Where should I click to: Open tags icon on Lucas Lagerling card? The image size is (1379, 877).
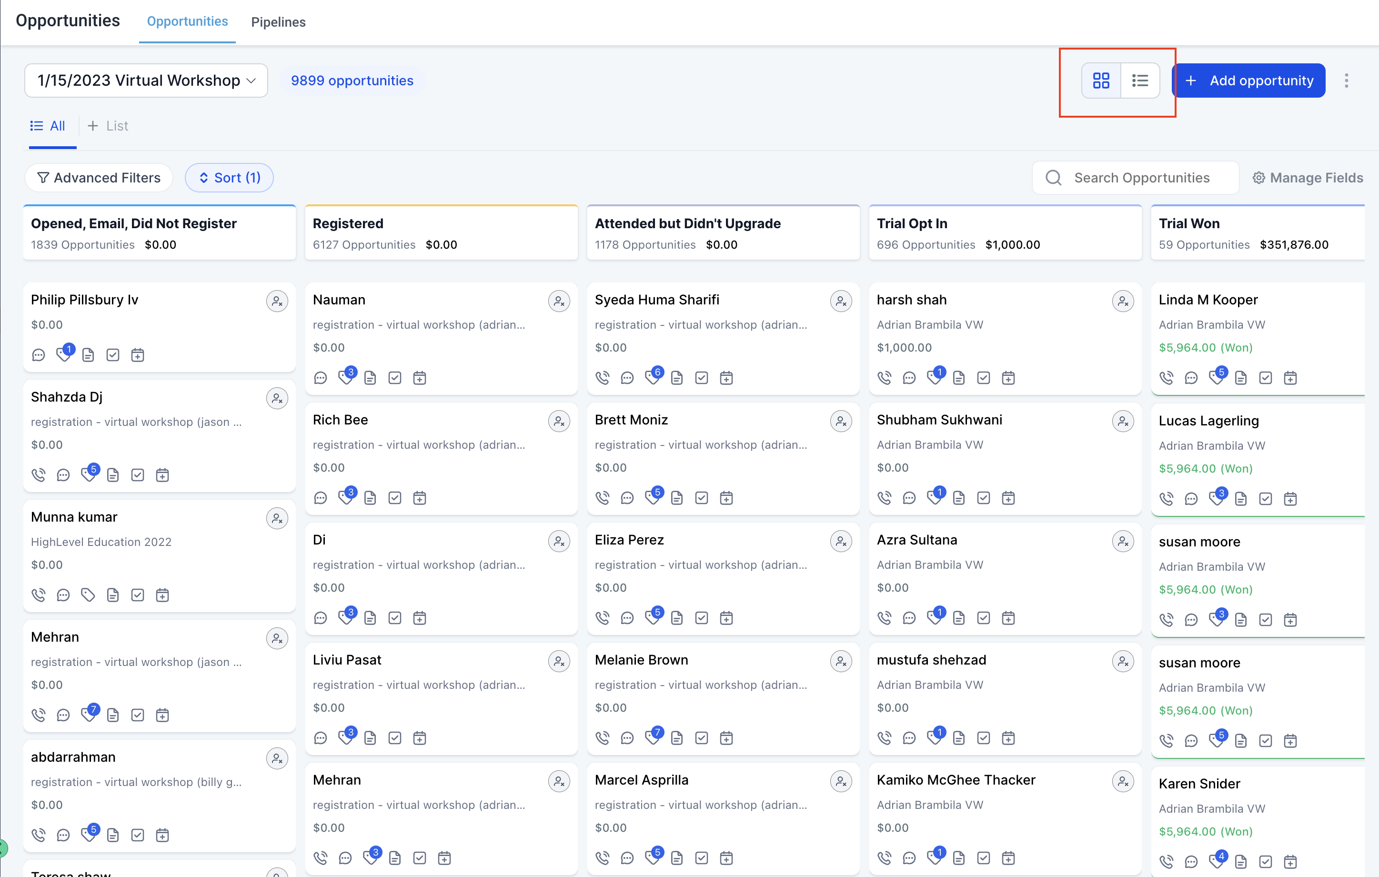pos(1217,498)
